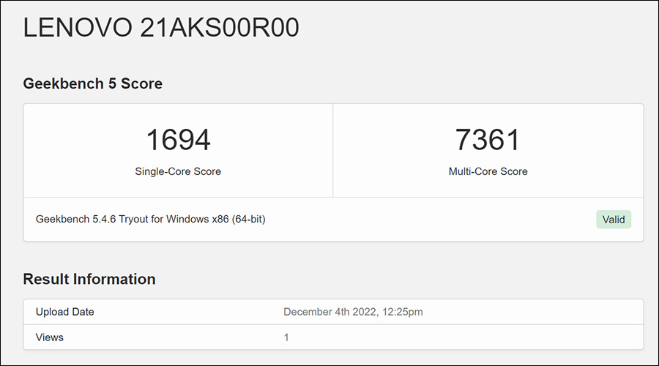Click the Single-Core Score label
The image size is (659, 366).
pyautogui.click(x=178, y=171)
